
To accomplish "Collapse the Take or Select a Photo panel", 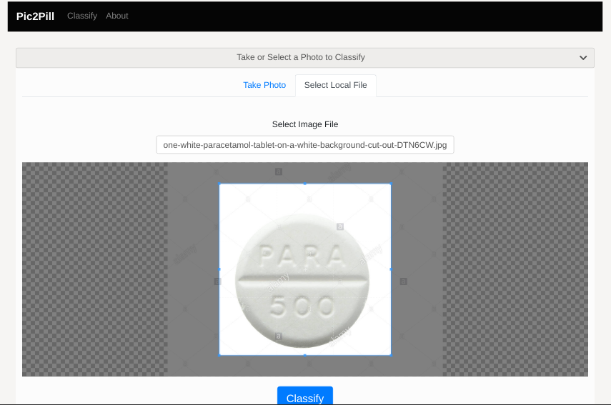I will point(304,58).
